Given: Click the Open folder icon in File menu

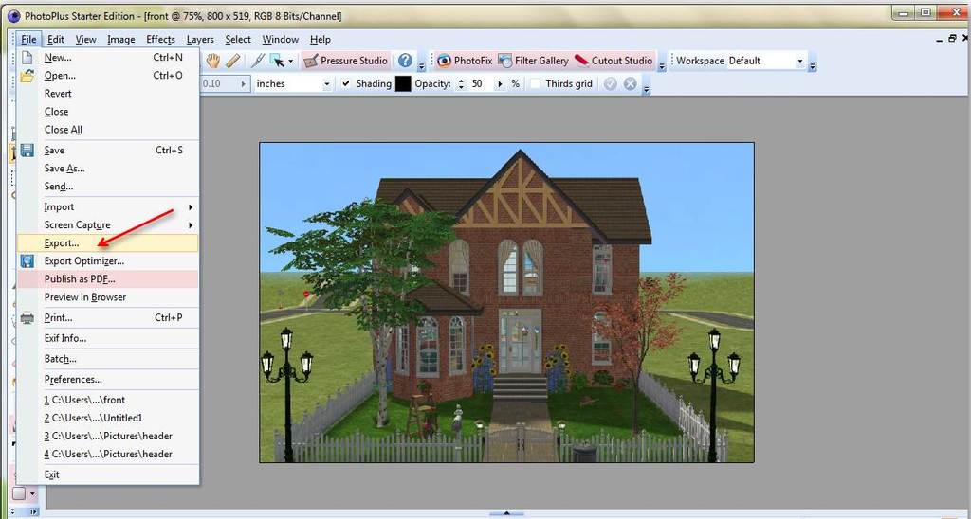Looking at the screenshot, I should coord(27,76).
